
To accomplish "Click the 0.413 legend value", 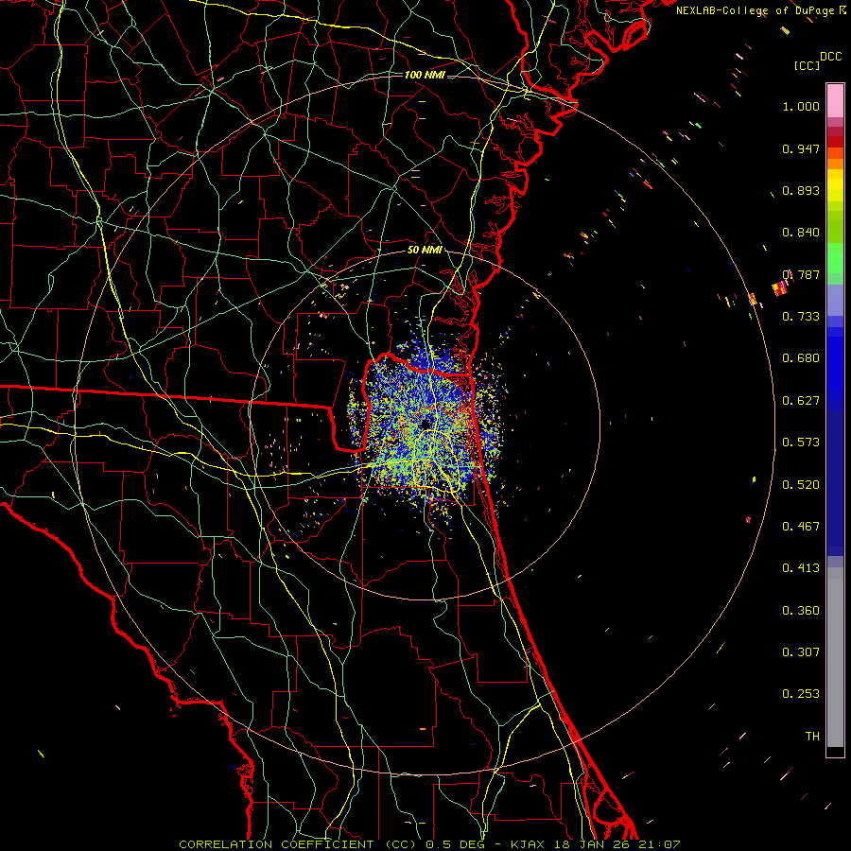I will [801, 568].
